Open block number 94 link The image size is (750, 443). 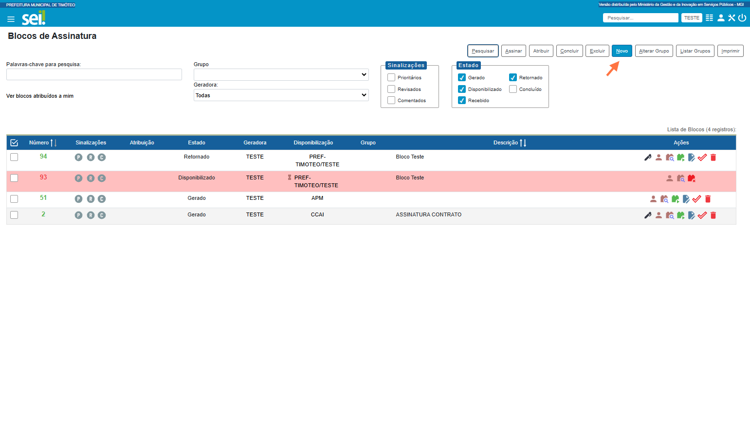[x=43, y=157]
